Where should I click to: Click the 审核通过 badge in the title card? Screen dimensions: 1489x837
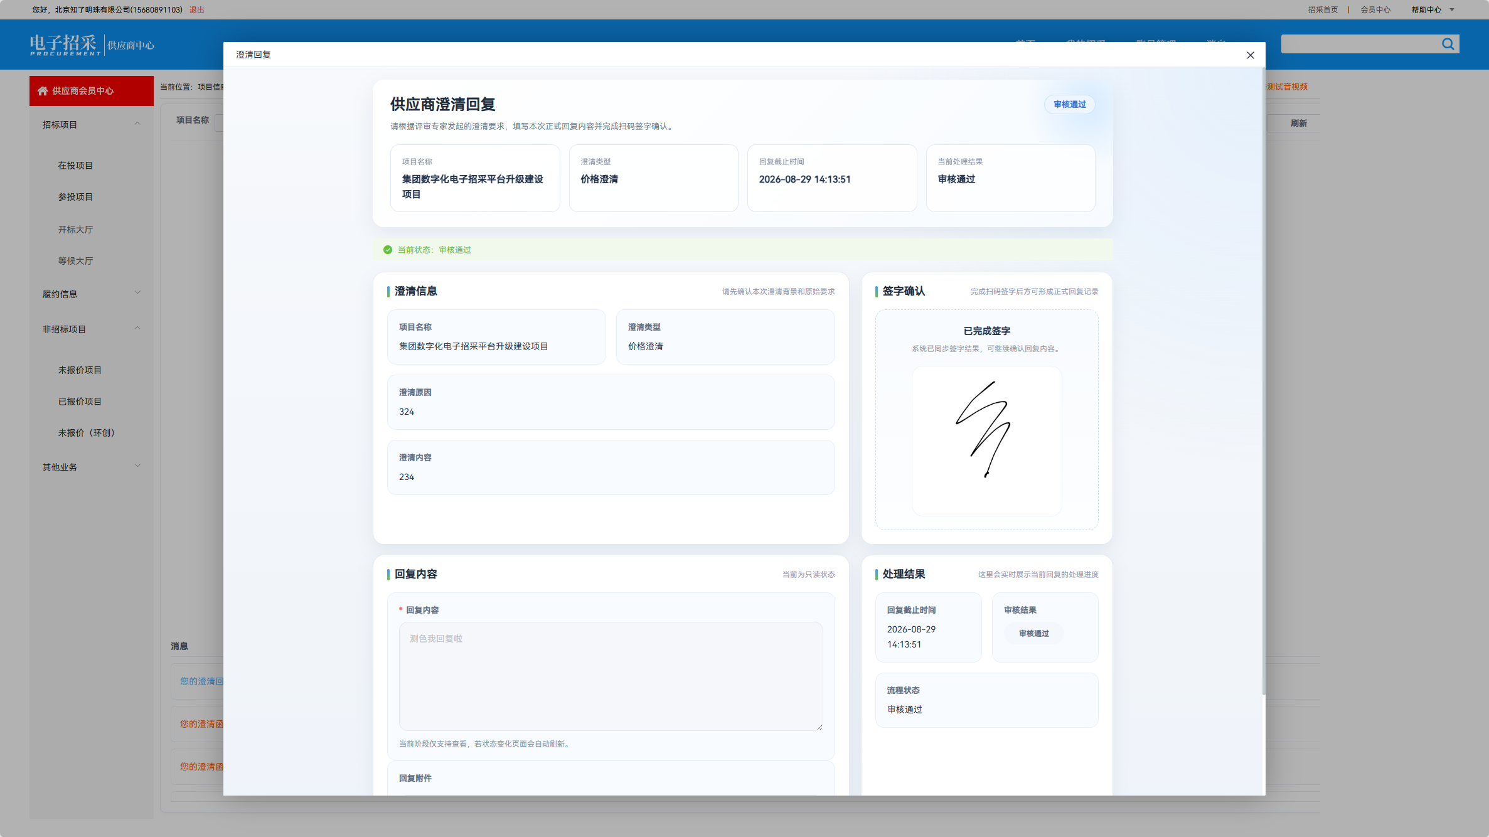tap(1070, 105)
